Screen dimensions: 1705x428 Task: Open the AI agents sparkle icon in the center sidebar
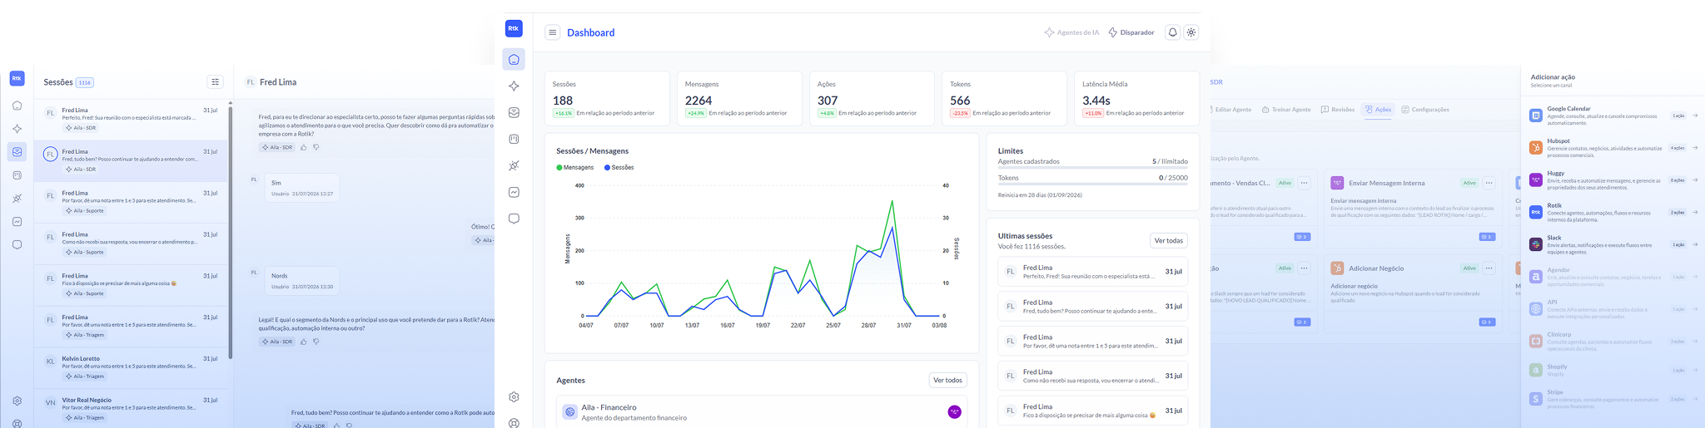[x=514, y=86]
